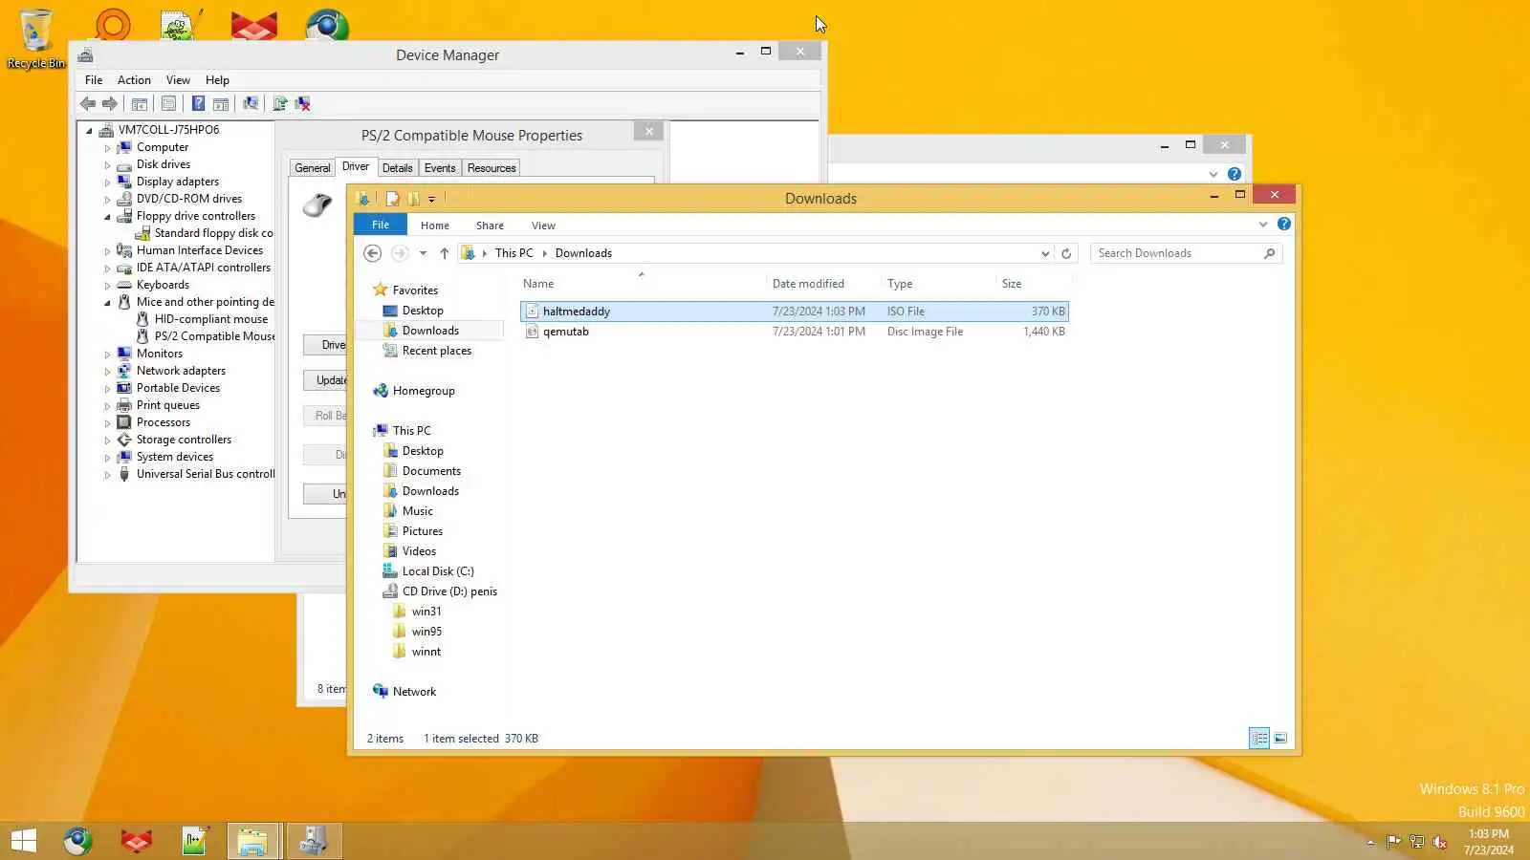The width and height of the screenshot is (1530, 860).
Task: Click the Properties icon in Device Manager toolbar
Action: pyautogui.click(x=169, y=104)
